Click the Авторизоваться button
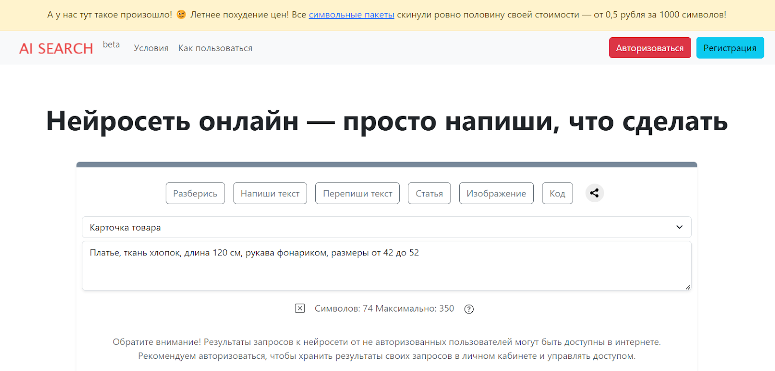This screenshot has height=371, width=775. coord(650,48)
